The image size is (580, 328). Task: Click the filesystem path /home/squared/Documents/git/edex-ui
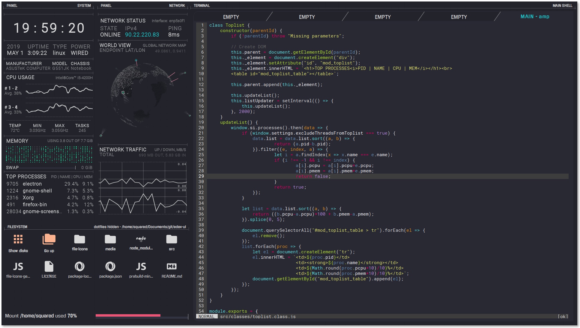coord(154,227)
